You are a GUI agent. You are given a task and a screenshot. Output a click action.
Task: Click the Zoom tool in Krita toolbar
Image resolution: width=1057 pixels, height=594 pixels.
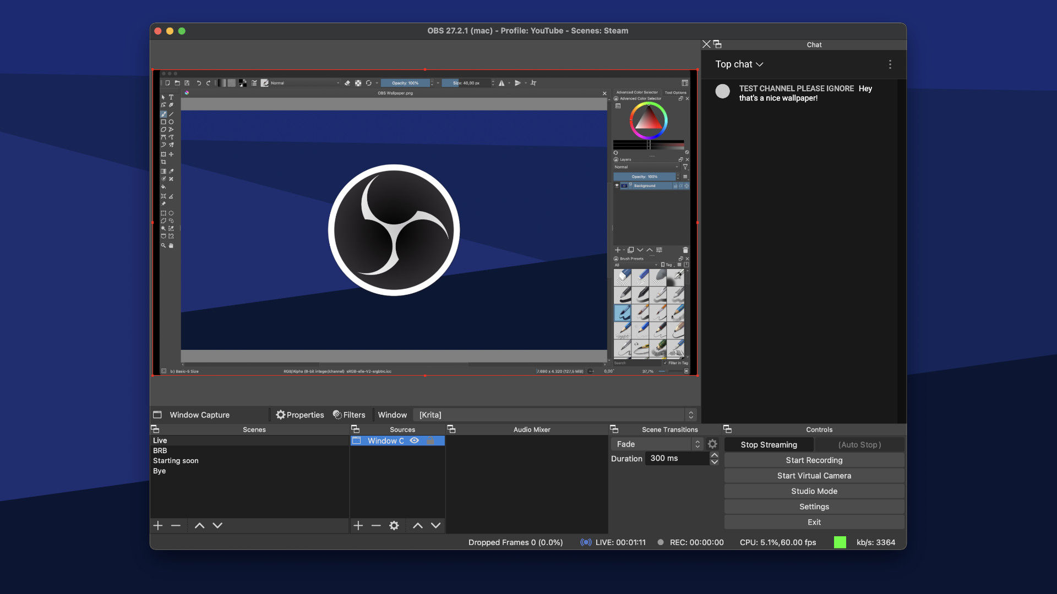[x=164, y=245]
